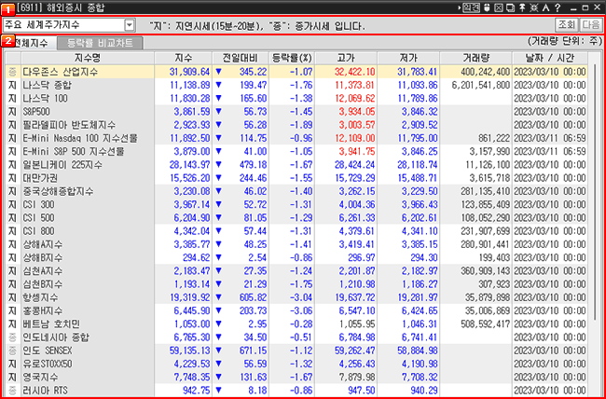Screen dimensions: 606x399
Task: Click the 거래량 column header
Action: click(x=476, y=59)
